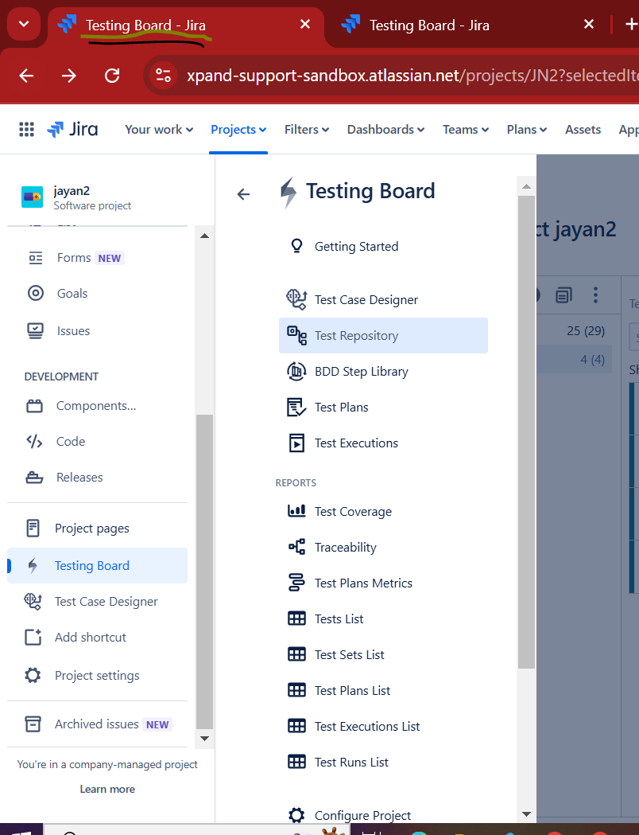The image size is (639, 835).
Task: Click Add shortcut in the sidebar
Action: [91, 637]
